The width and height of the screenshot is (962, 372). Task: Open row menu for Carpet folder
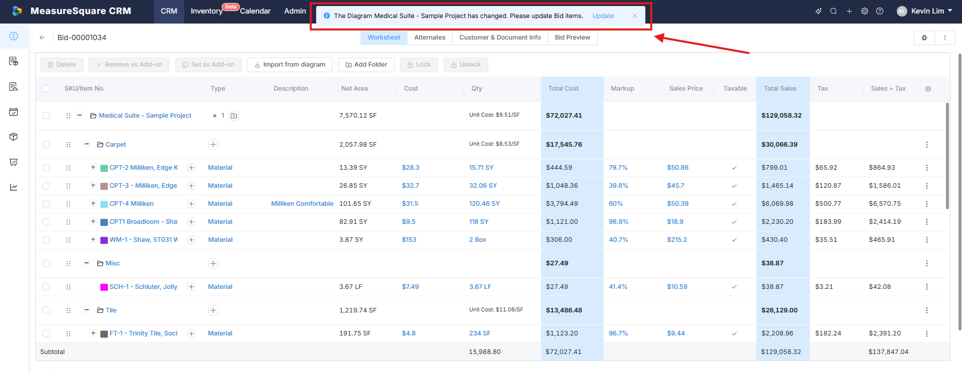click(x=927, y=145)
